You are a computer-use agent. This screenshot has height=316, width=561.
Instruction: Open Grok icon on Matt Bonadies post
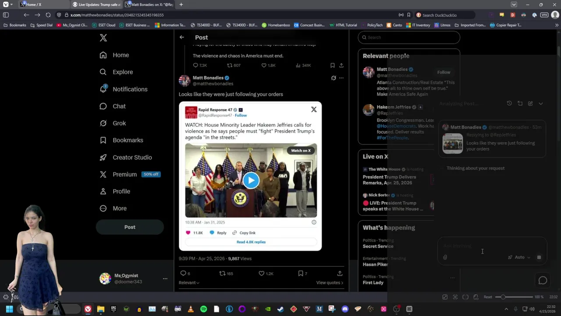pos(334,78)
